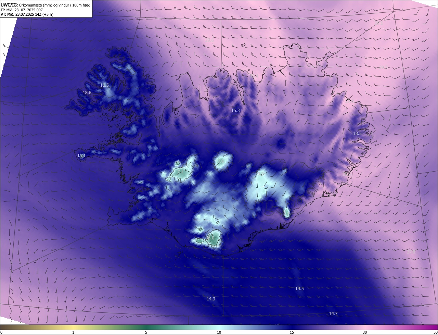Click the color scale tick labeled 30

365,332
